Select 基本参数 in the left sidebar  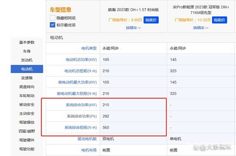[x=27, y=42]
